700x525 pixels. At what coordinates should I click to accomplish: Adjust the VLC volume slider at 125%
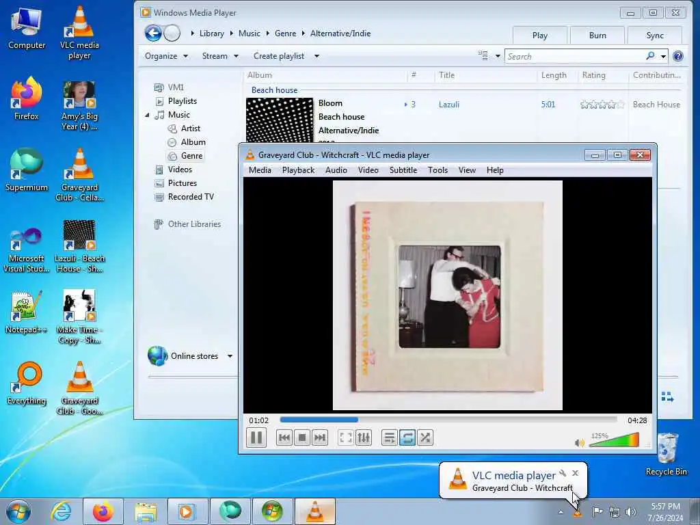[x=615, y=440]
